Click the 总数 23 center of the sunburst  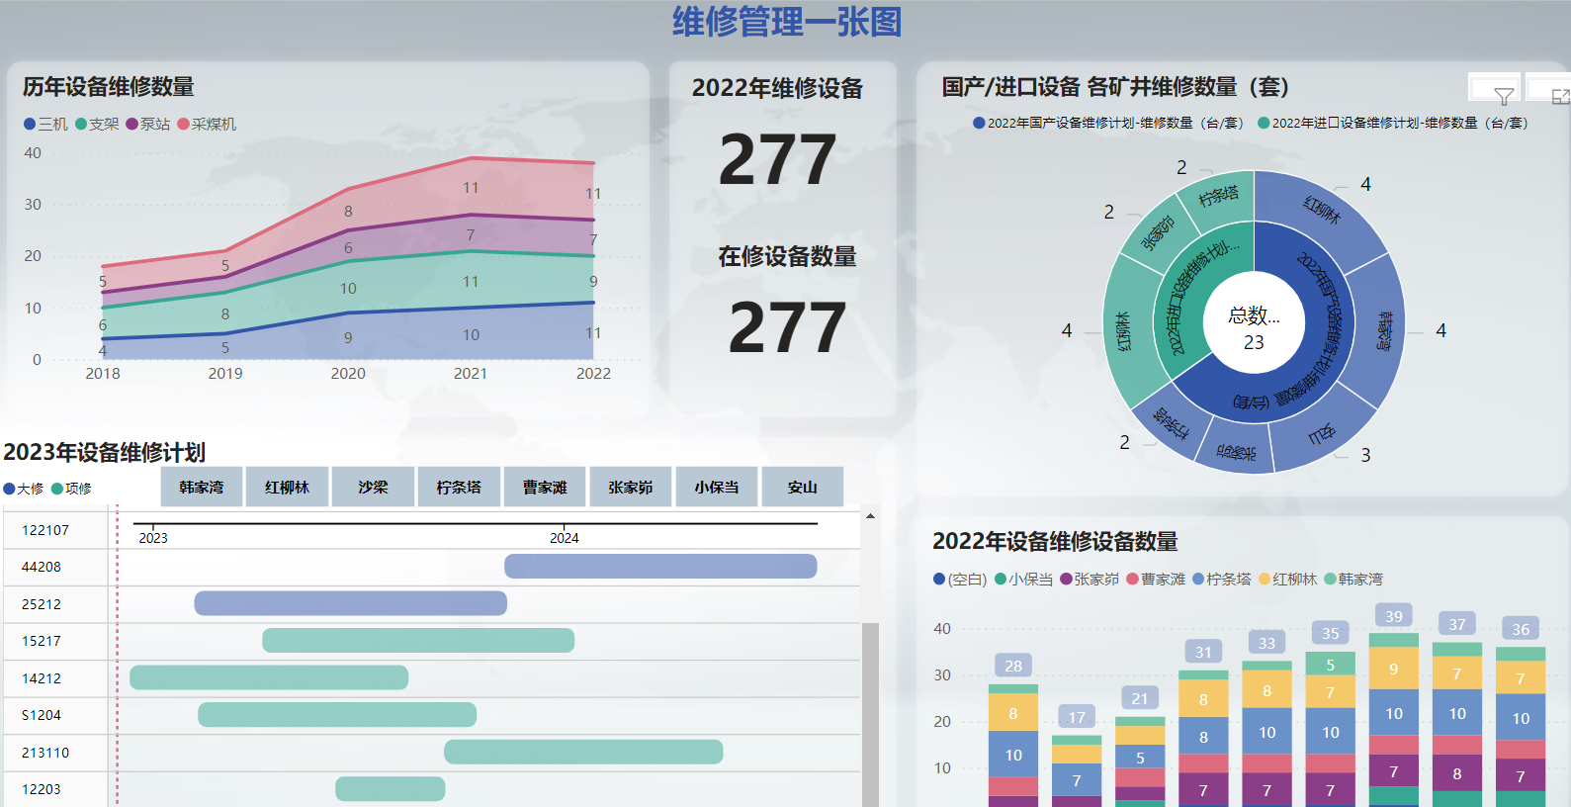[x=1254, y=328]
